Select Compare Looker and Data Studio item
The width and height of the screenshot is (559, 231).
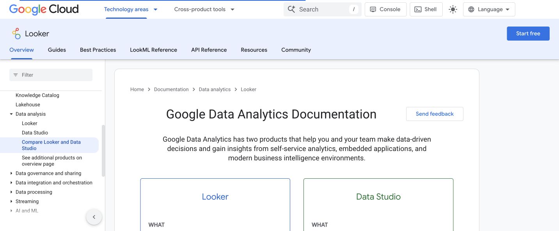[x=51, y=145]
